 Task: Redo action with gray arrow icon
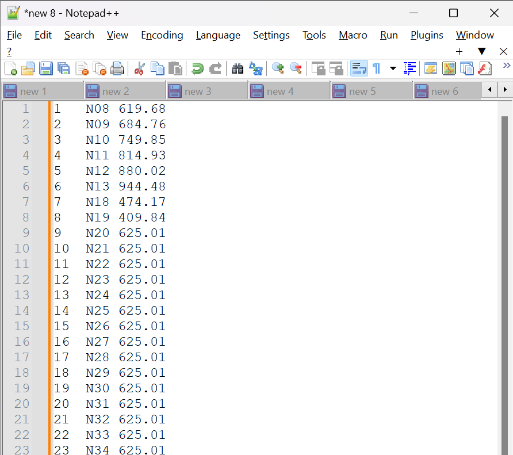pyautogui.click(x=215, y=69)
